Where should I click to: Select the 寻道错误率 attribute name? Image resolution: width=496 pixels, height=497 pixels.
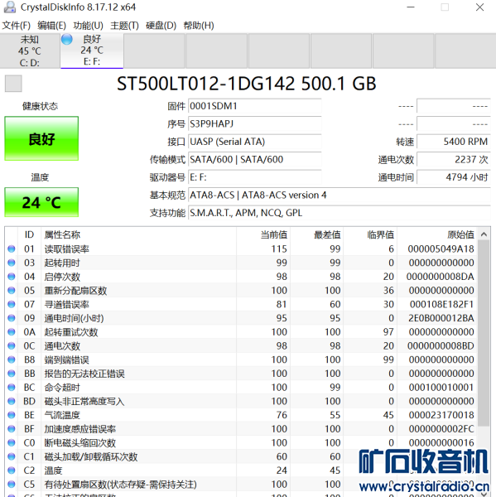click(66, 305)
